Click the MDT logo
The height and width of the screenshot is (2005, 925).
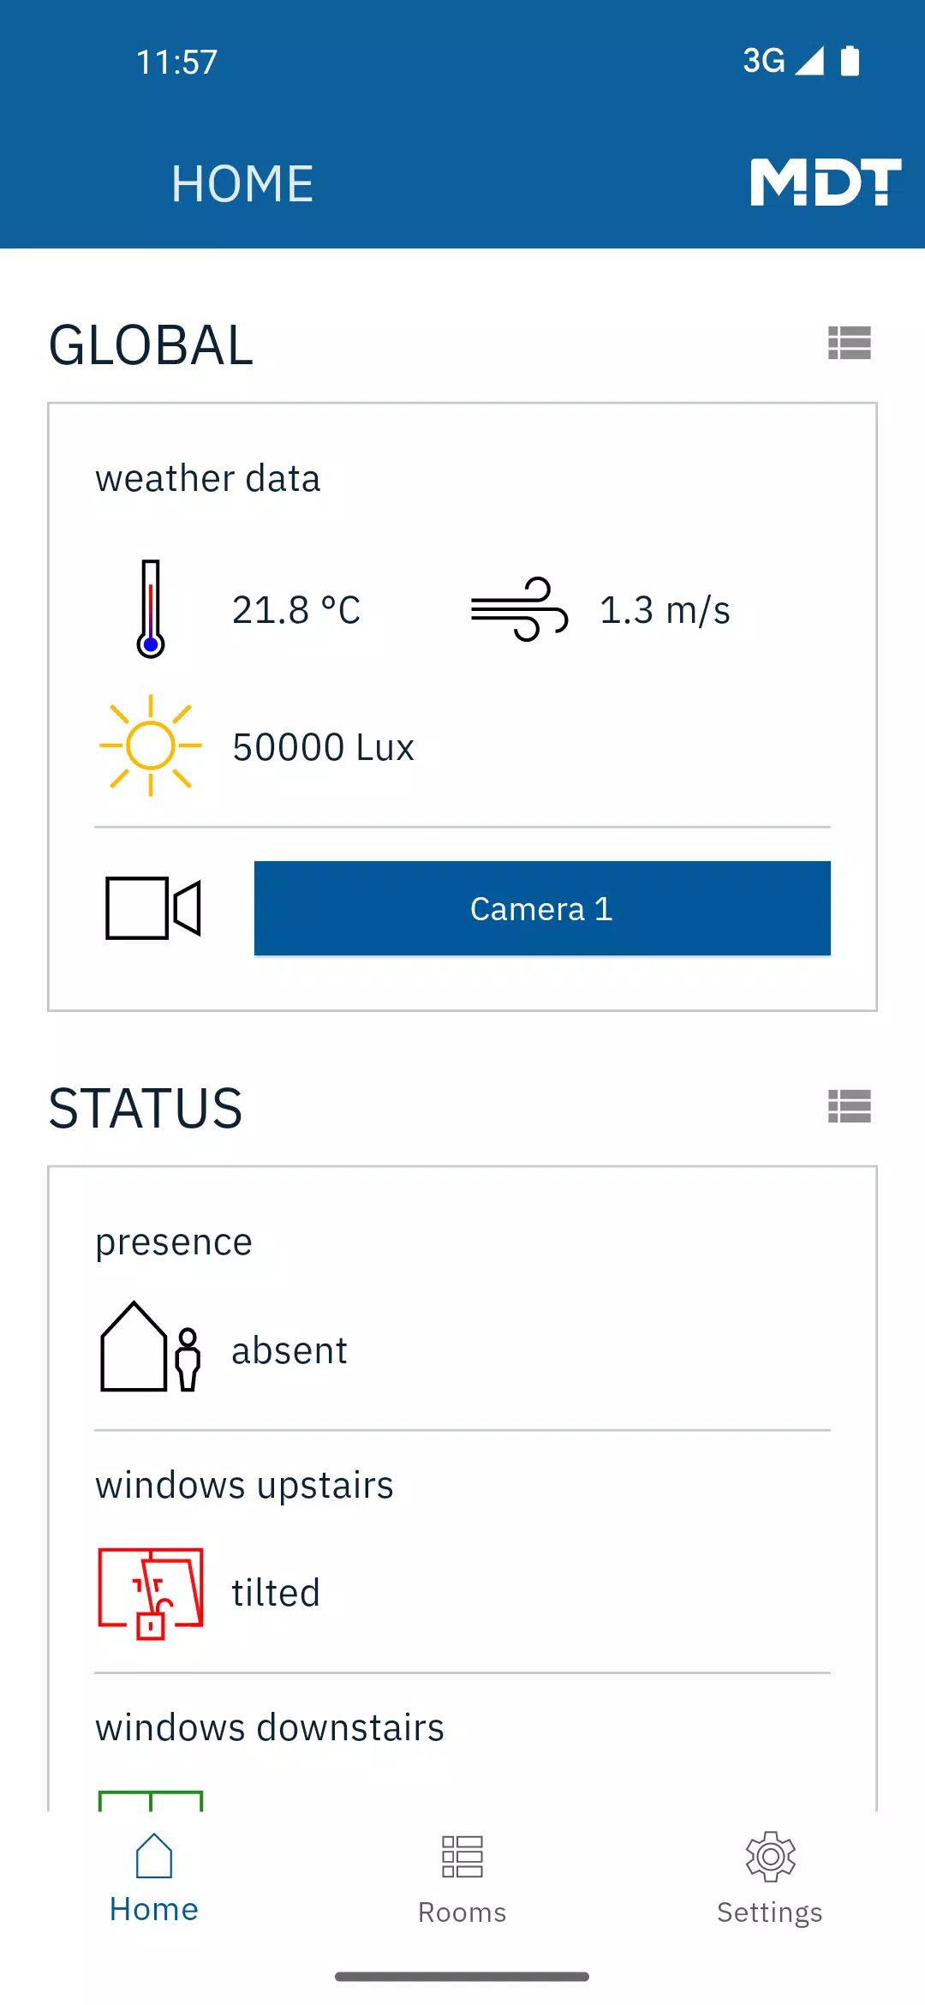coord(826,182)
